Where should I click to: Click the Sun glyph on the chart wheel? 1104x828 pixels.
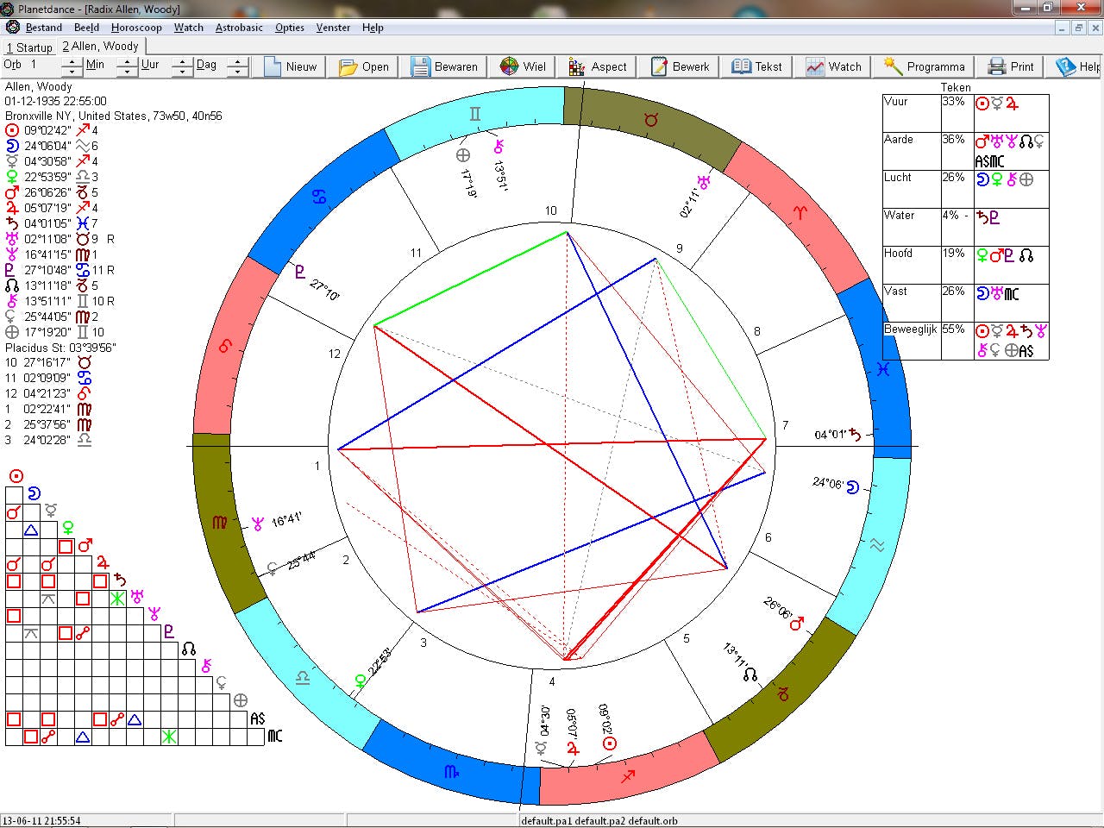[610, 743]
